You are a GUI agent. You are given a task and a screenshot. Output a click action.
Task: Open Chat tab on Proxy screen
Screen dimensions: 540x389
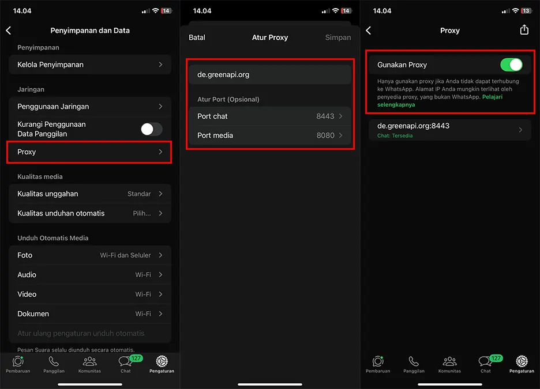[486, 364]
